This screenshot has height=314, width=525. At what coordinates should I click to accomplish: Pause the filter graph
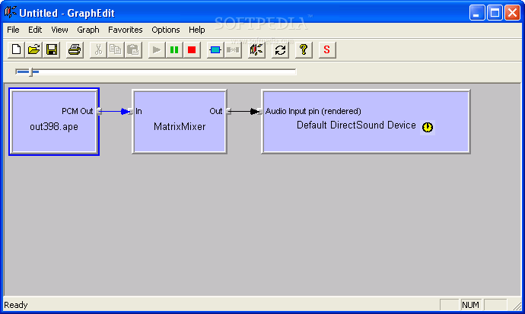pyautogui.click(x=174, y=50)
